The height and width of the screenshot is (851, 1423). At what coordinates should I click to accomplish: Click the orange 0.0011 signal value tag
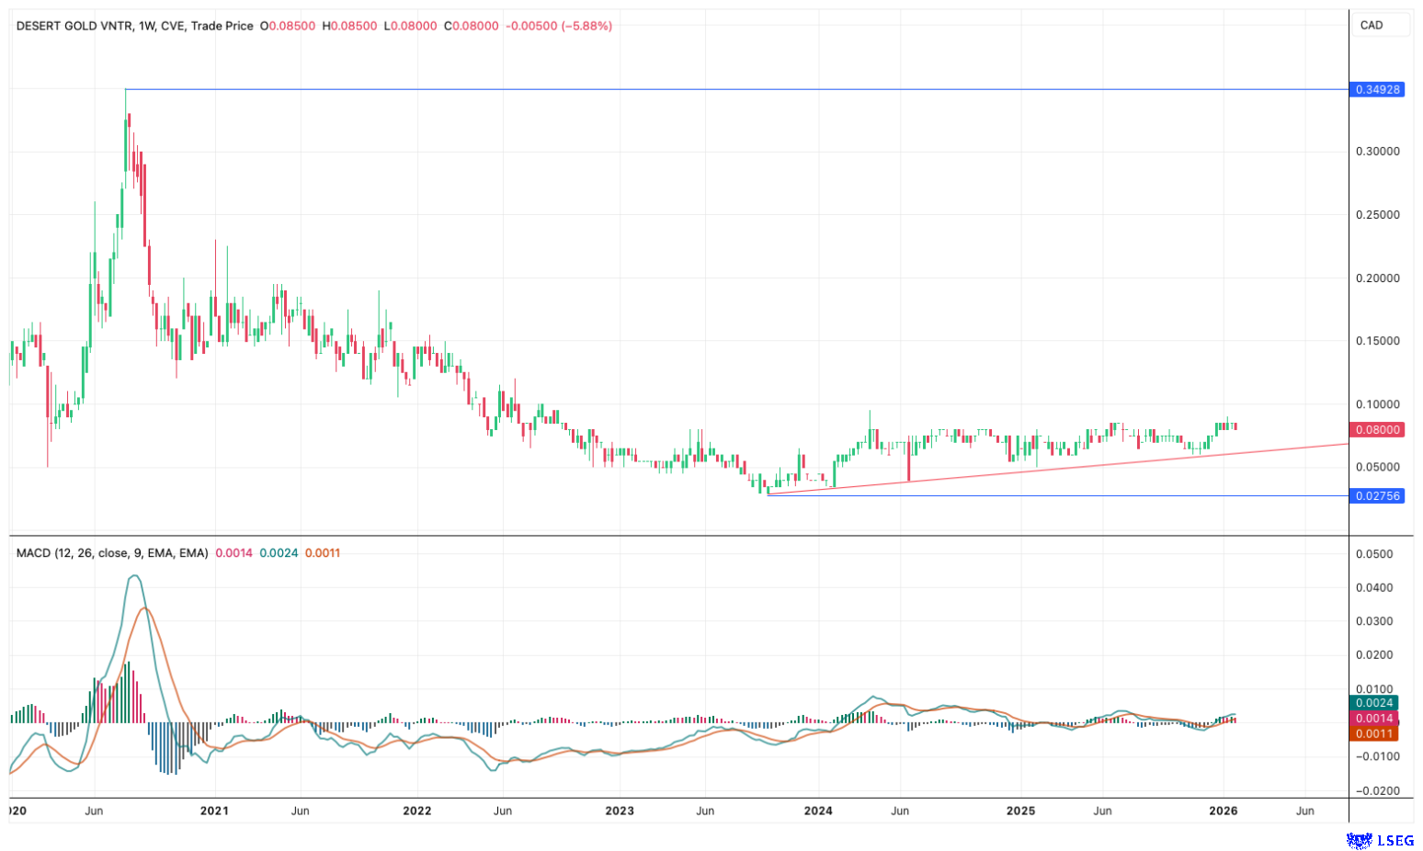coord(1373,733)
